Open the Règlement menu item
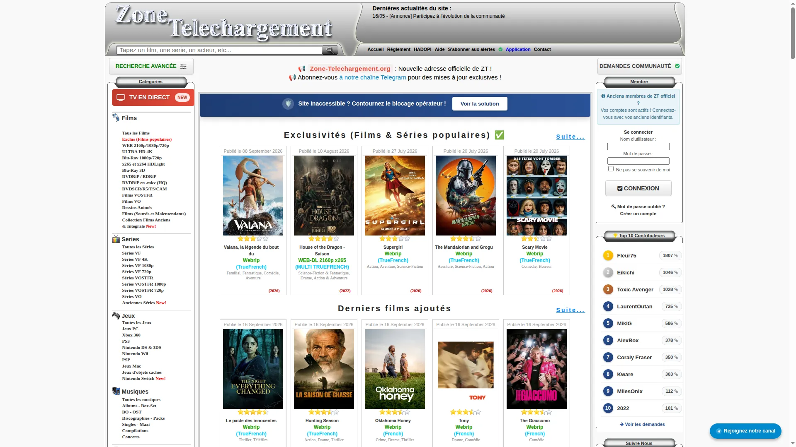Screen dimensions: 796x447 (x=398, y=50)
